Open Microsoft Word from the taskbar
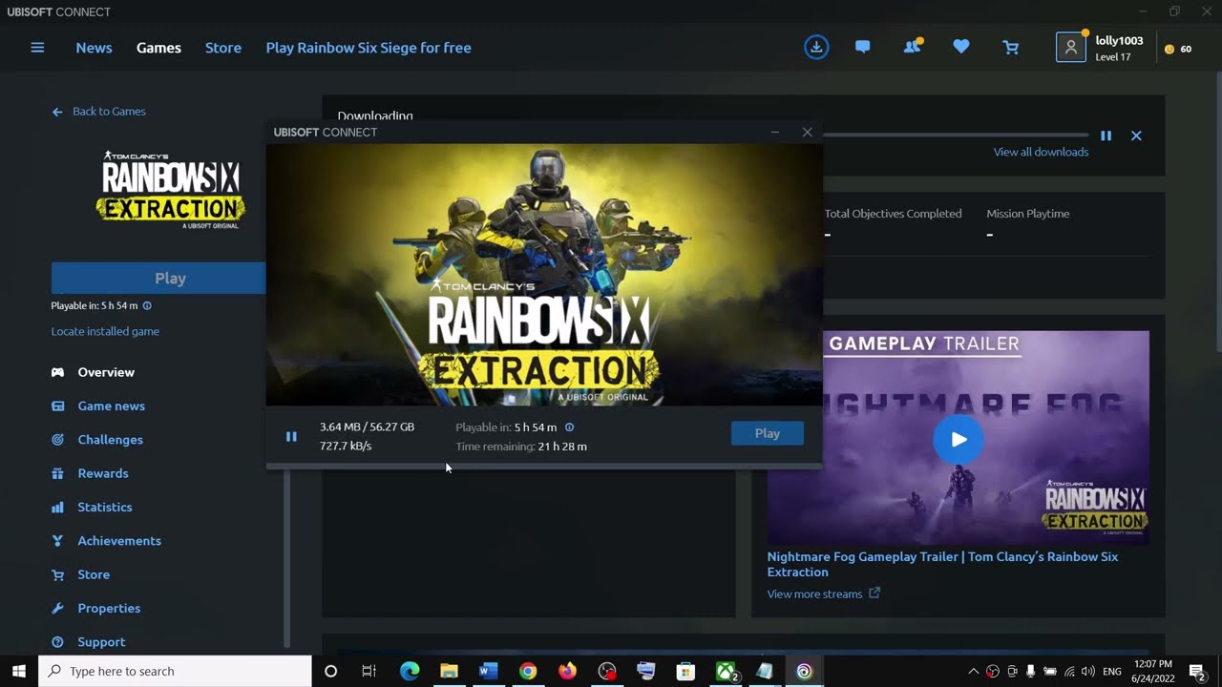Viewport: 1222px width, 687px height. click(x=489, y=671)
